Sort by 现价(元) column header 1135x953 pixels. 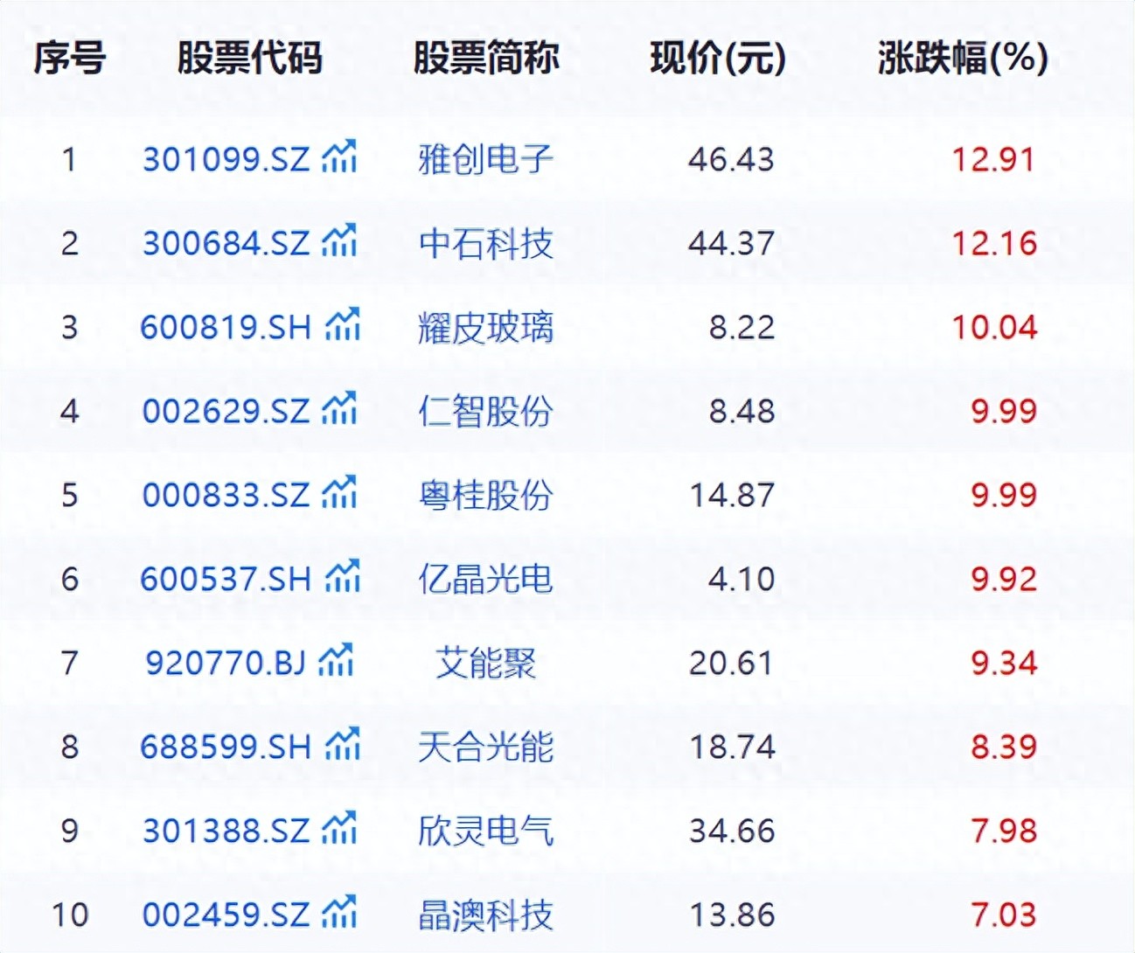(717, 59)
